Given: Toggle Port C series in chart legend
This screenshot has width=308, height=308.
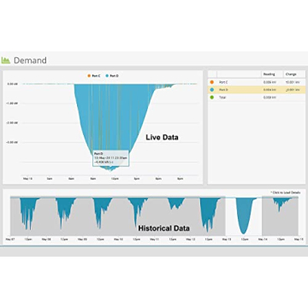Looking at the screenshot, I should 94,76.
